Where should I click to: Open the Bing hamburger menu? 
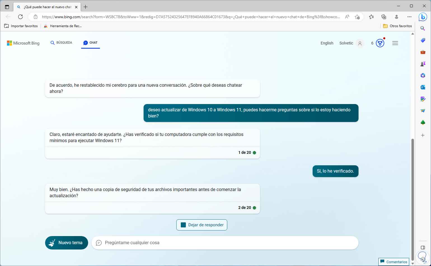click(395, 43)
